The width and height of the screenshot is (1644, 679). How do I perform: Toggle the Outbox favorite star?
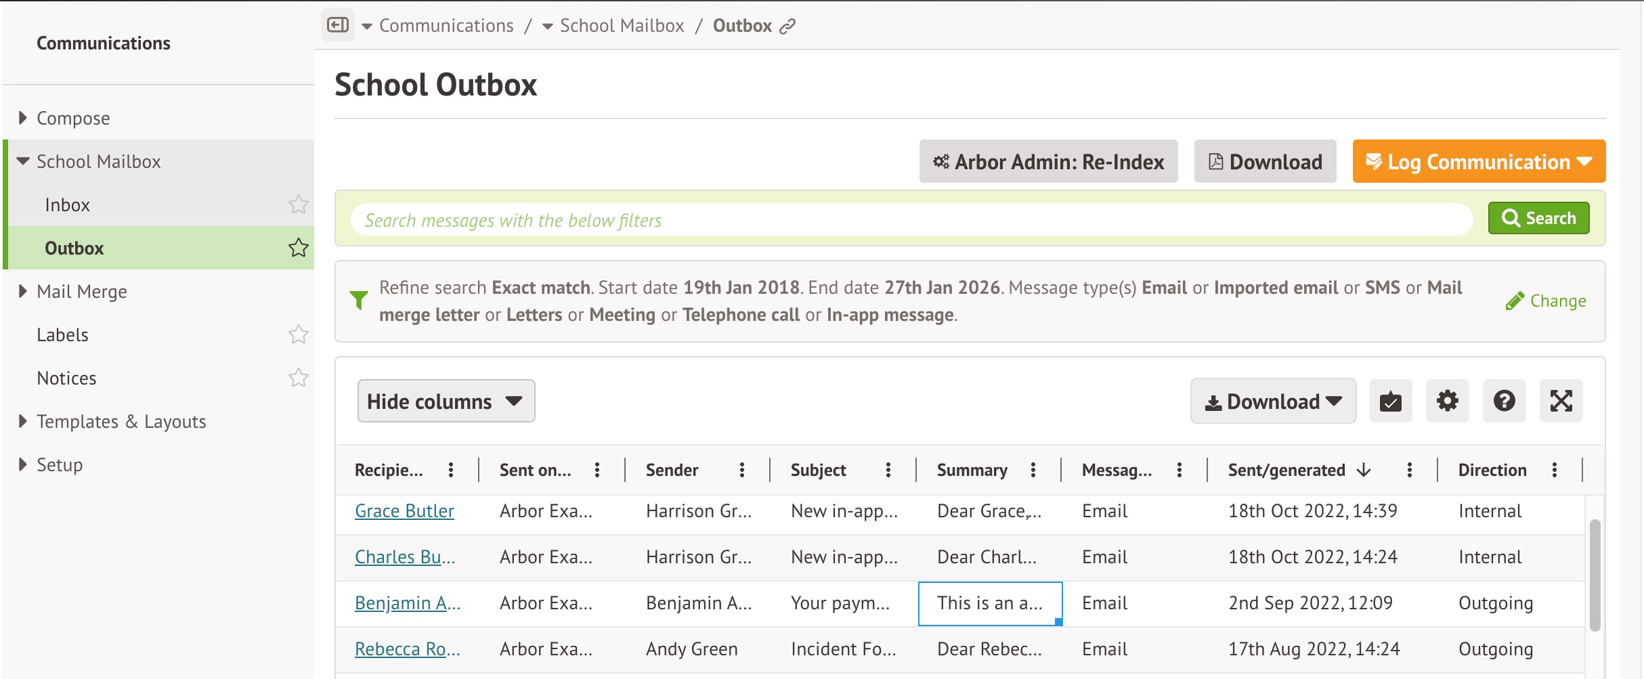click(298, 248)
